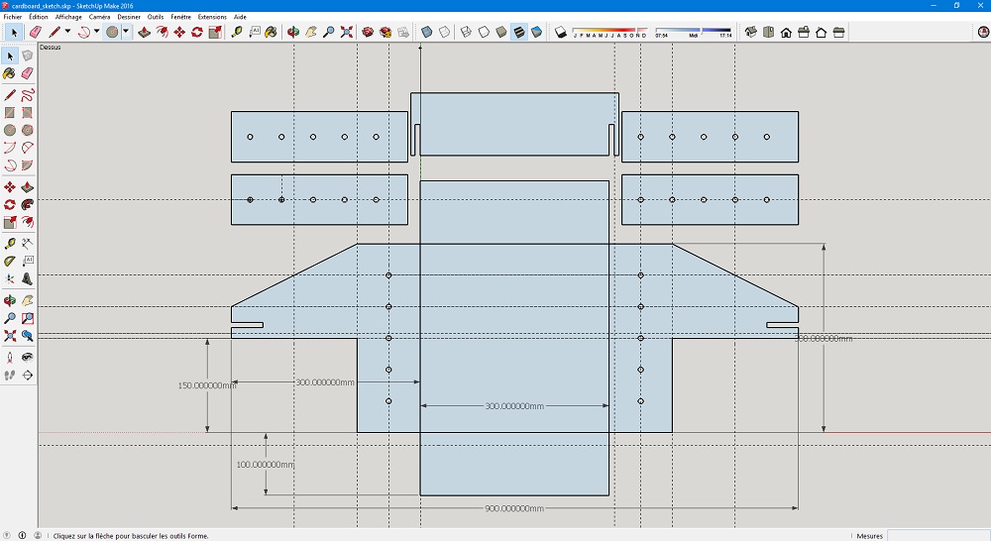Choose the Freehand tool in left panel
991x541 pixels.
pyautogui.click(x=28, y=95)
